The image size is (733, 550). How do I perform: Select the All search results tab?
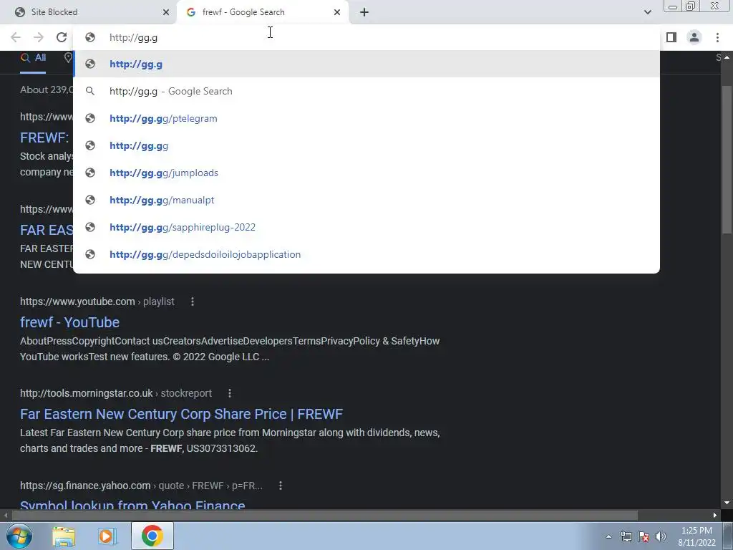(x=33, y=58)
